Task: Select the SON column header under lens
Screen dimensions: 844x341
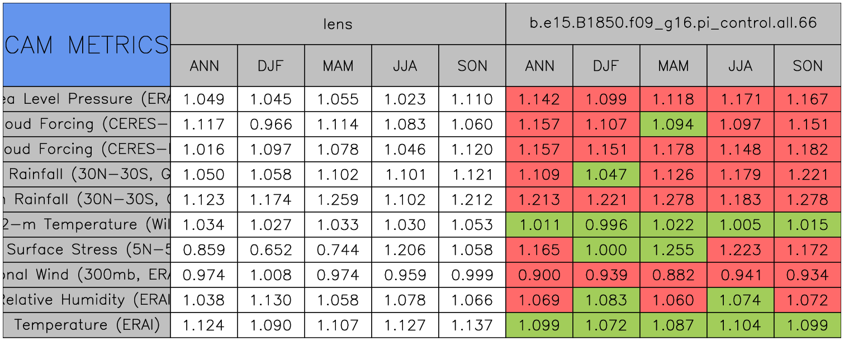Action: (x=472, y=66)
